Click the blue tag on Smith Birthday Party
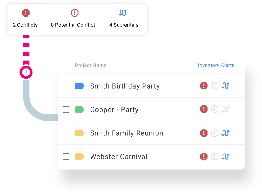This screenshot has width=262, height=196. coord(79,86)
